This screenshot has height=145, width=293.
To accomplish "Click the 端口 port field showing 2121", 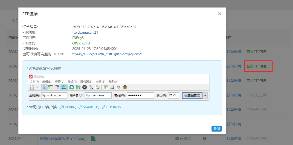I will point(174,95).
